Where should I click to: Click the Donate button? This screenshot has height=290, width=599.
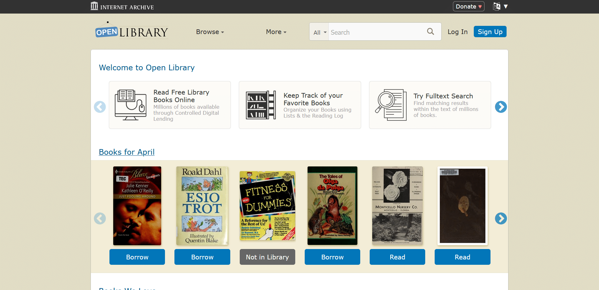(x=468, y=6)
